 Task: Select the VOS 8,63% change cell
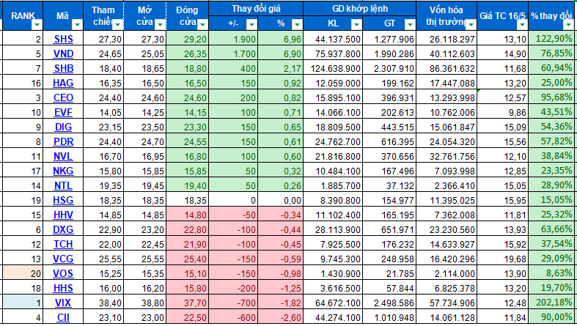pyautogui.click(x=551, y=273)
